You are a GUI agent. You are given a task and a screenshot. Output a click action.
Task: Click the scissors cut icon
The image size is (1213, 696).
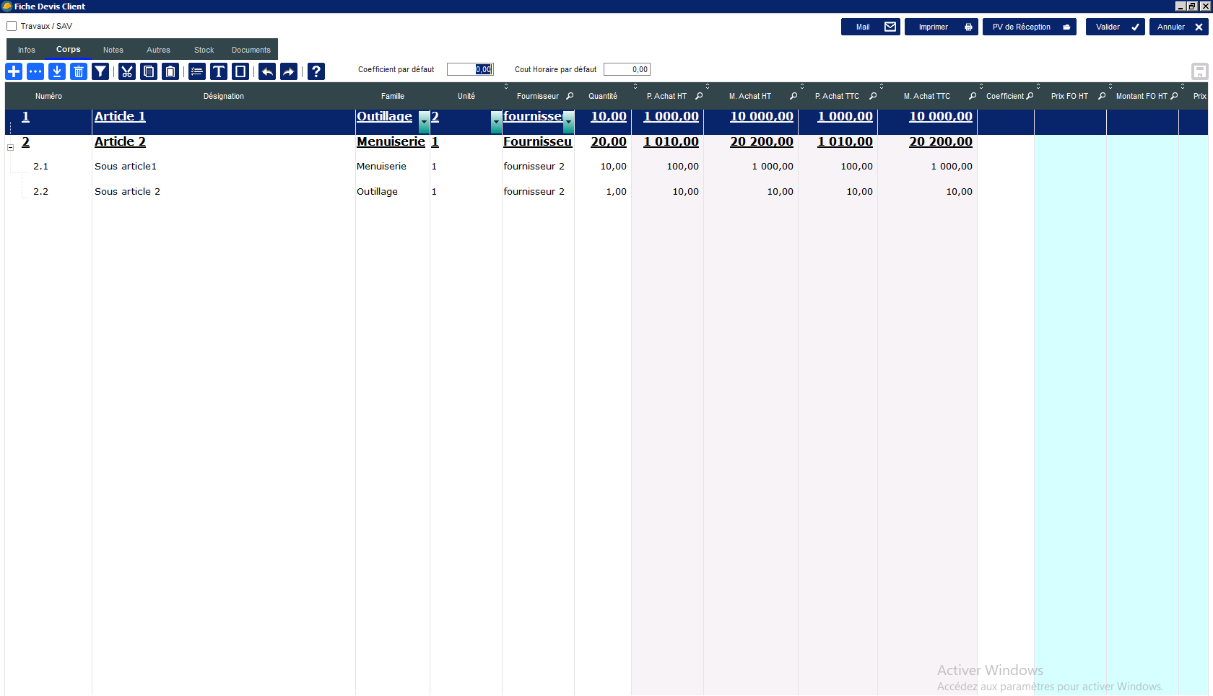point(127,71)
